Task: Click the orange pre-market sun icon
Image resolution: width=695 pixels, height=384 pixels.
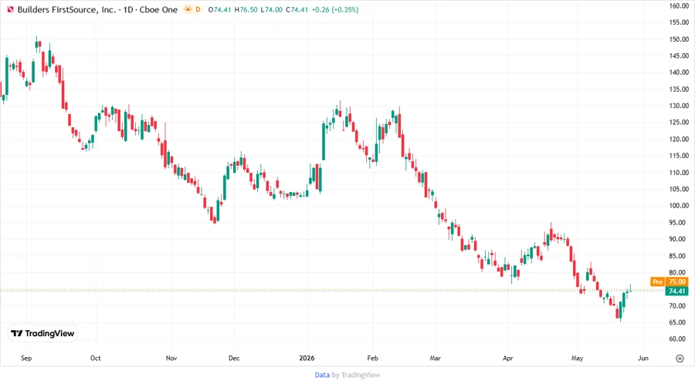Action: [x=188, y=9]
